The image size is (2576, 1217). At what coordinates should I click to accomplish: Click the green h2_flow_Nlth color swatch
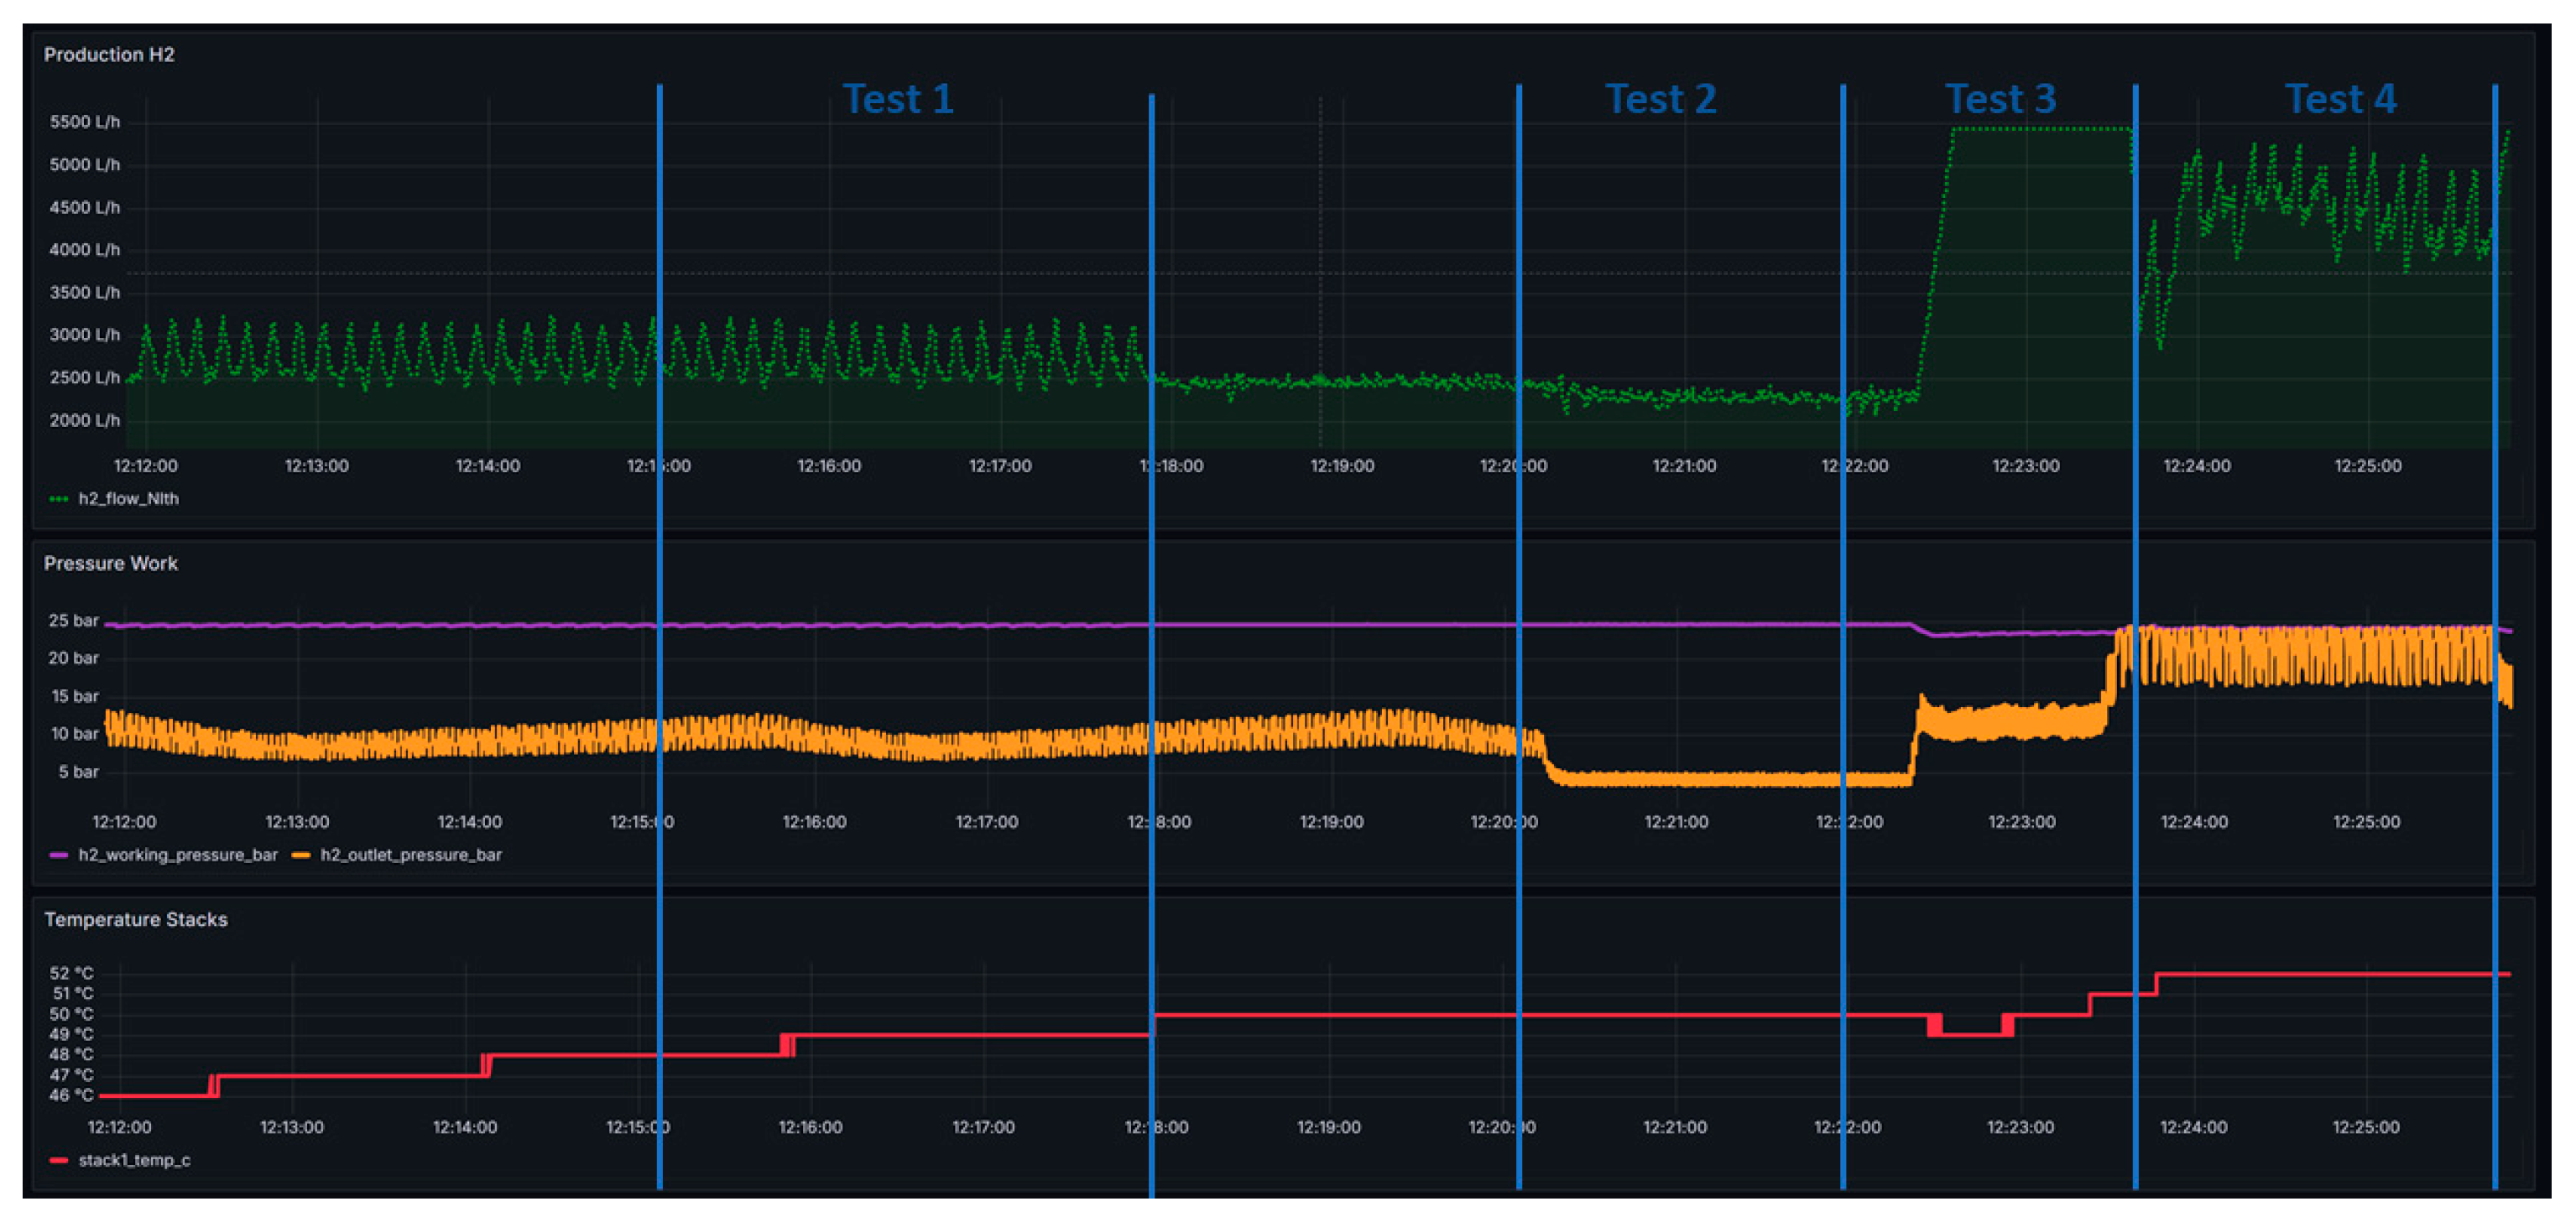[x=59, y=498]
